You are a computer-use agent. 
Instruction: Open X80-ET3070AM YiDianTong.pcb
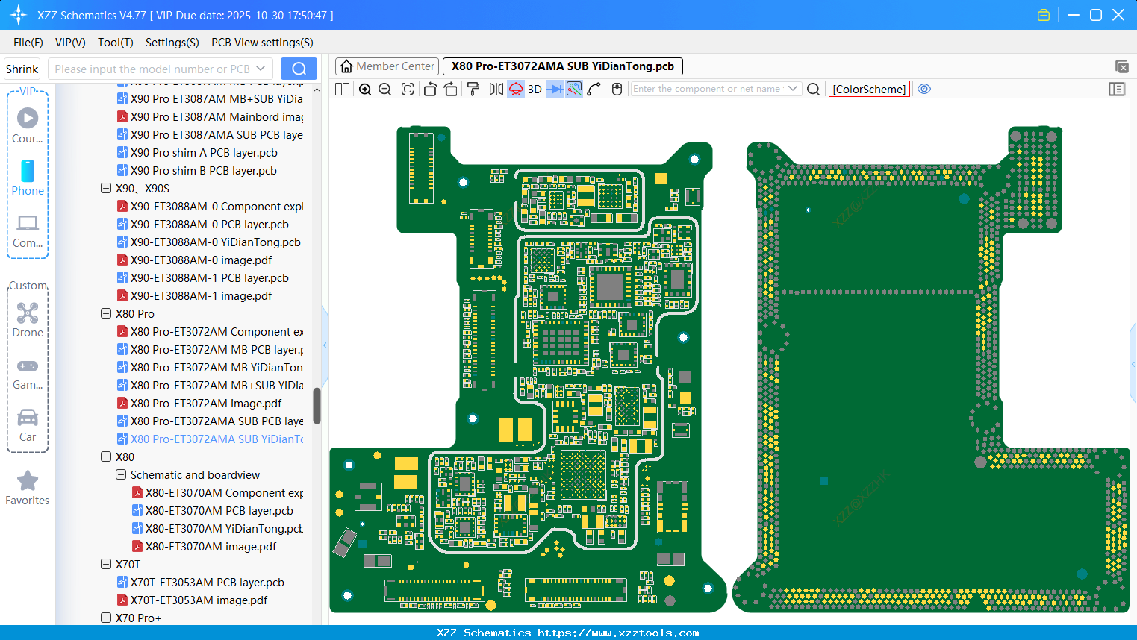pyautogui.click(x=217, y=529)
